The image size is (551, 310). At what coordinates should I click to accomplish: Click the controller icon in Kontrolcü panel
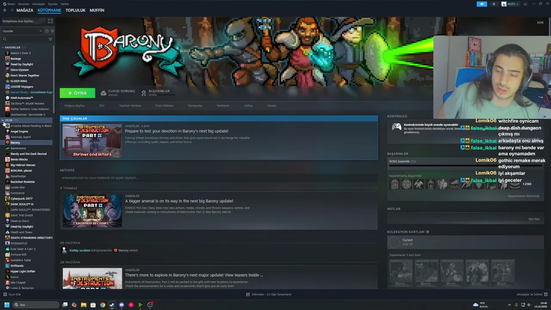pyautogui.click(x=396, y=127)
